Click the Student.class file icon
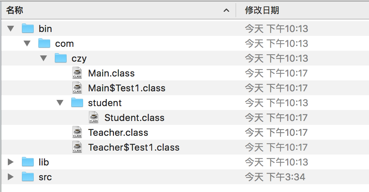 [x=94, y=117]
